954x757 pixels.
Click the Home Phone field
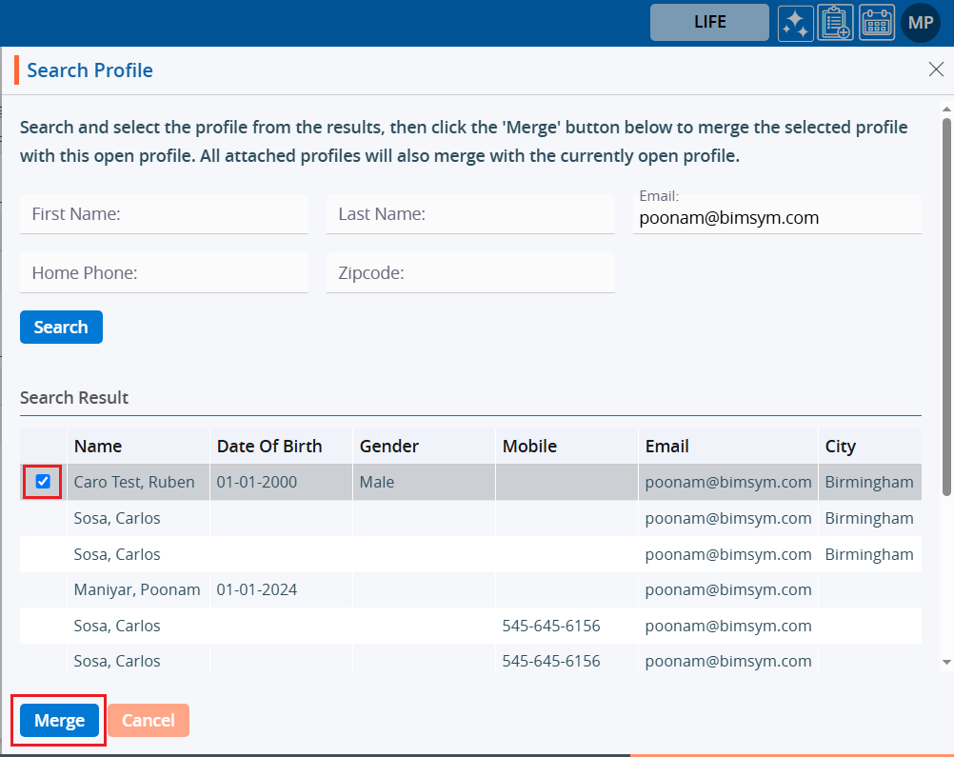tap(164, 273)
